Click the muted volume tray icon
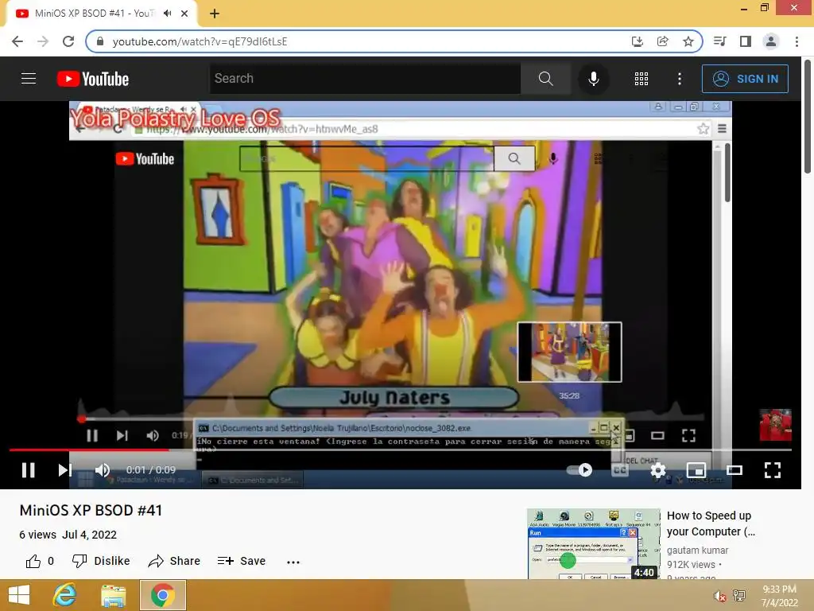 (719, 596)
